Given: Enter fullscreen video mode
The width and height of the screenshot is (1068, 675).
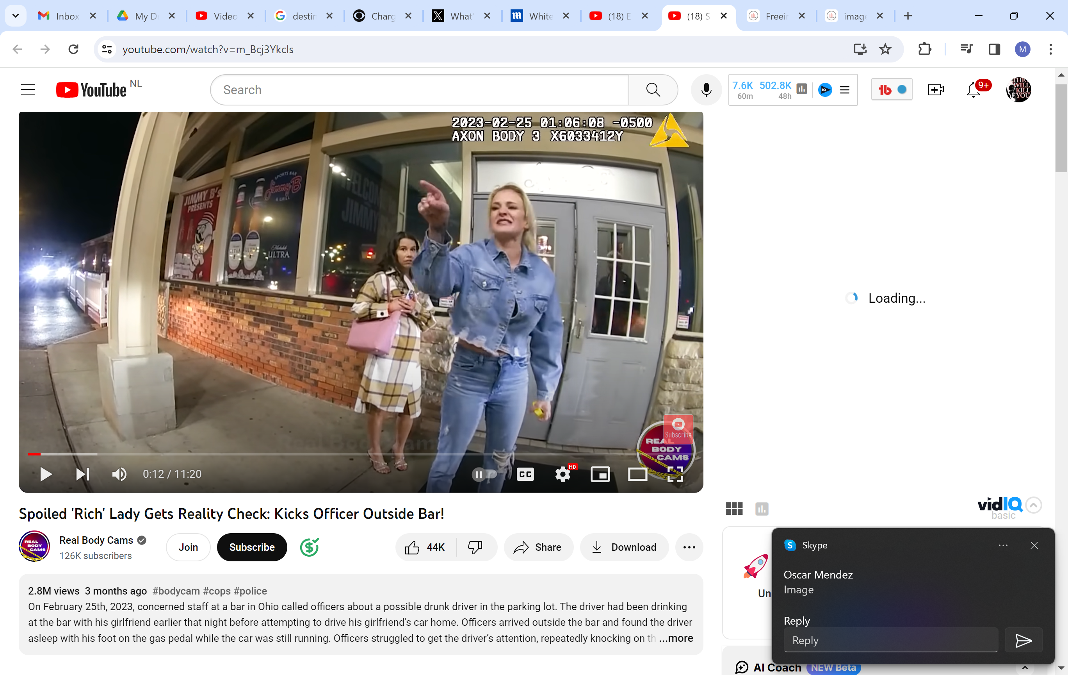Looking at the screenshot, I should coord(675,474).
